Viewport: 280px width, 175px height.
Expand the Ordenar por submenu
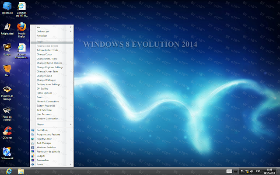(52, 31)
